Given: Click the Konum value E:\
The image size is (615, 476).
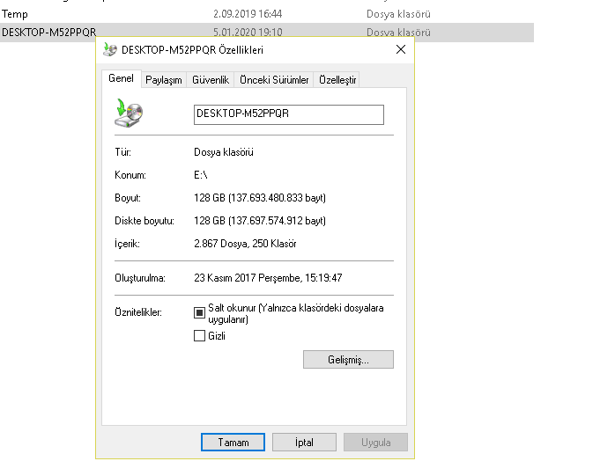Looking at the screenshot, I should (x=200, y=175).
